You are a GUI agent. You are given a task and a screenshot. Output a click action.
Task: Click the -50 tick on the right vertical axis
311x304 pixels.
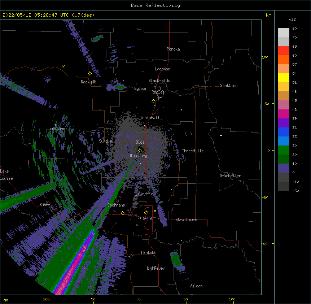[x=265, y=197]
